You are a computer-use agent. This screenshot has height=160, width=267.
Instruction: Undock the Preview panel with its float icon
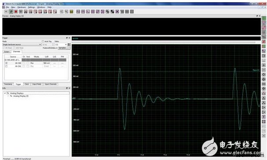[257, 16]
